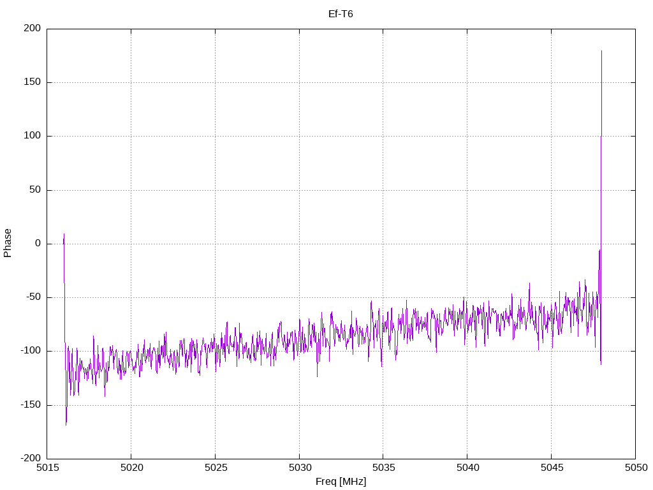The image size is (653, 490).
Task: Select the 150 y-axis tick label
Action: (x=33, y=82)
